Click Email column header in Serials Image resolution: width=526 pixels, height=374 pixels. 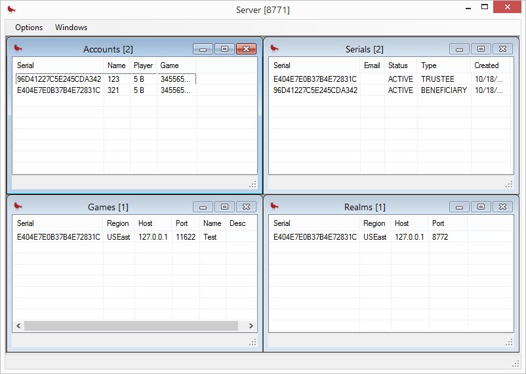(372, 65)
